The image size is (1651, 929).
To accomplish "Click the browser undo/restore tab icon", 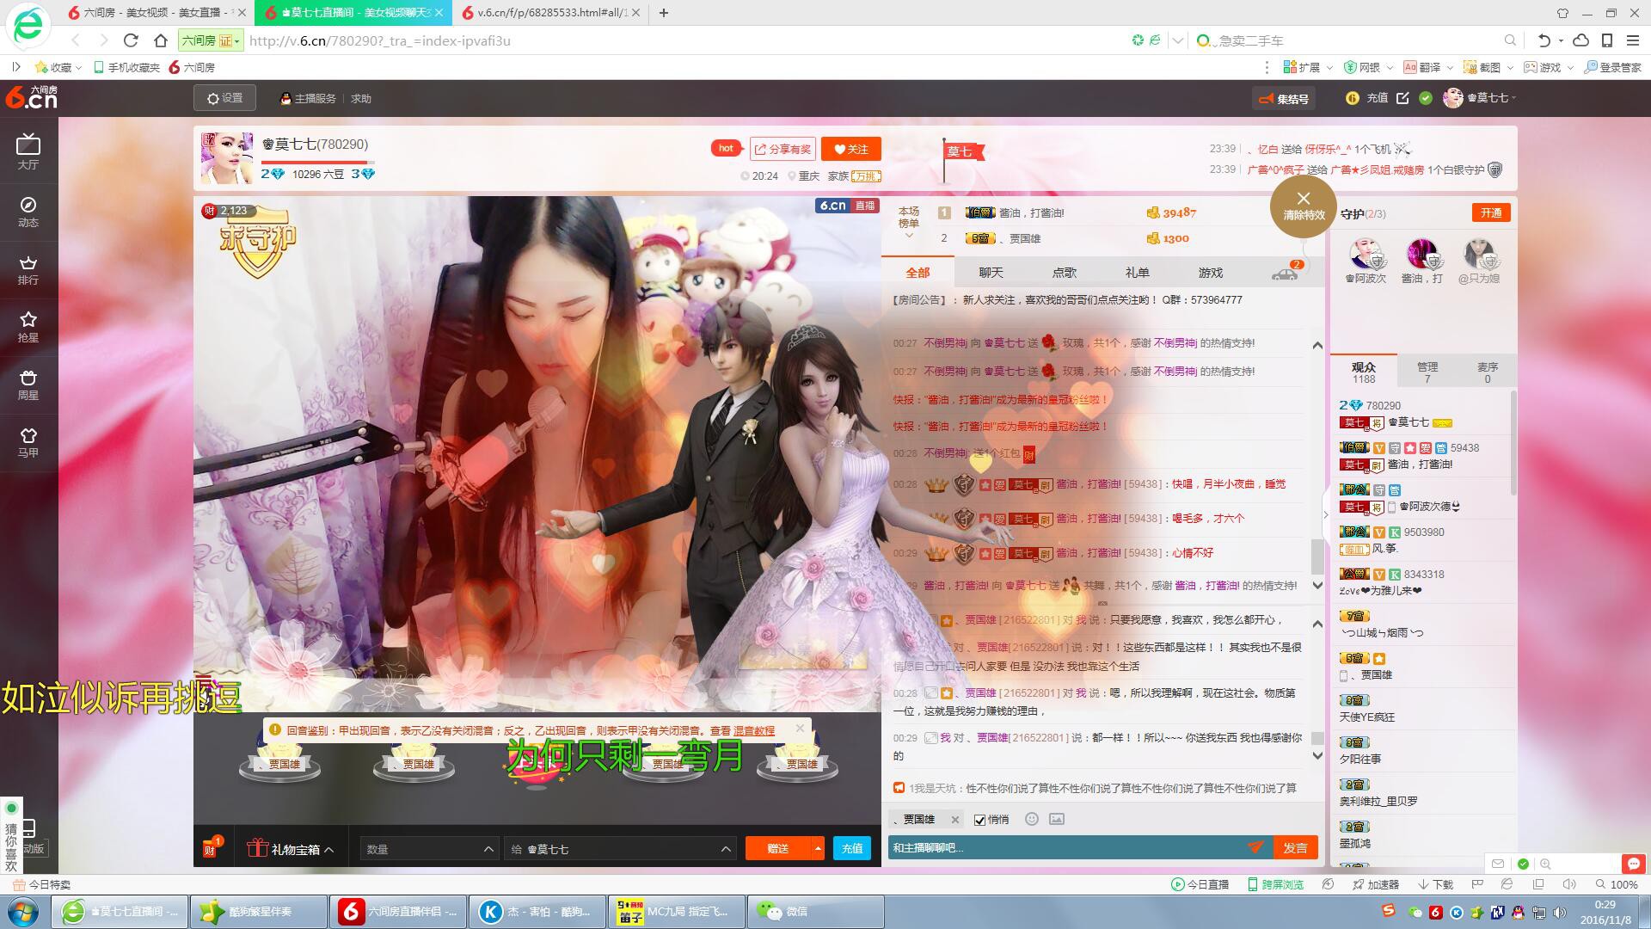I will click(x=1544, y=40).
